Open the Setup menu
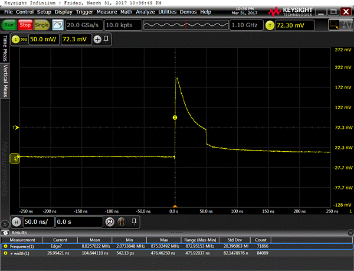Viewport: 354px width, 271px height. [x=44, y=12]
